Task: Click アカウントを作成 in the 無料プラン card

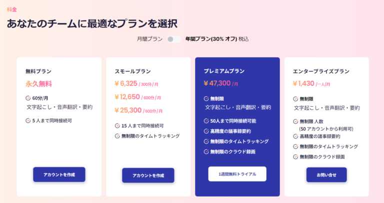Action: pos(59,175)
